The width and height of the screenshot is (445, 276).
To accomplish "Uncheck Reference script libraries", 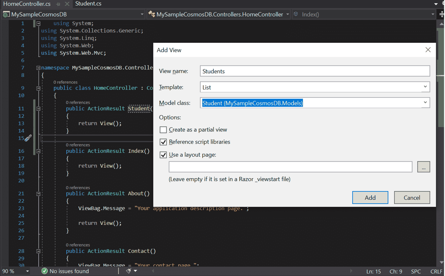I will tap(163, 142).
